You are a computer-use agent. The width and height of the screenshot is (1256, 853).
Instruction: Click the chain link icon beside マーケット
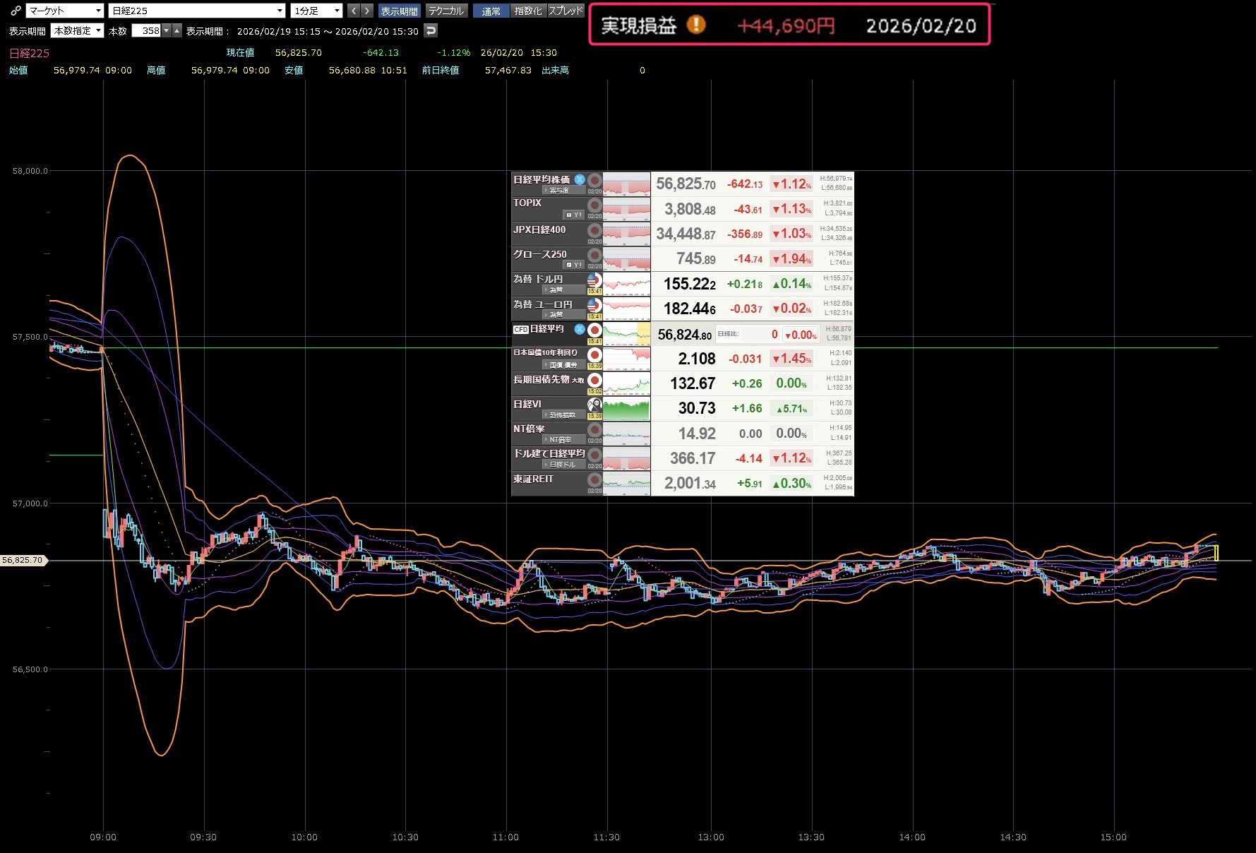(16, 11)
